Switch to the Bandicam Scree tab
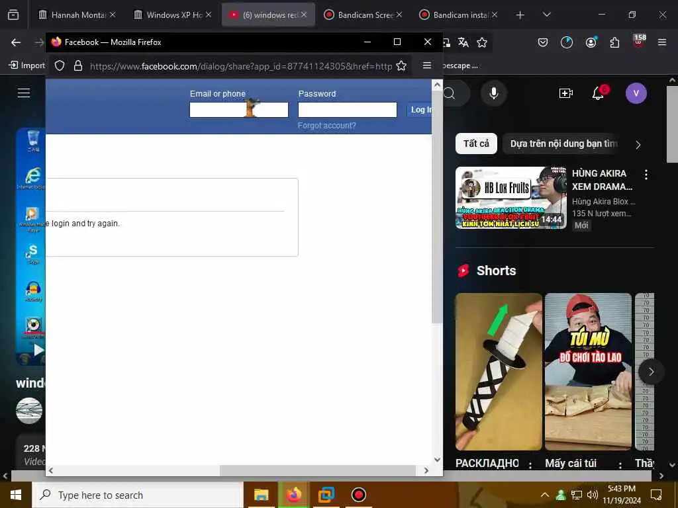The height and width of the screenshot is (508, 678). pyautogui.click(x=365, y=15)
